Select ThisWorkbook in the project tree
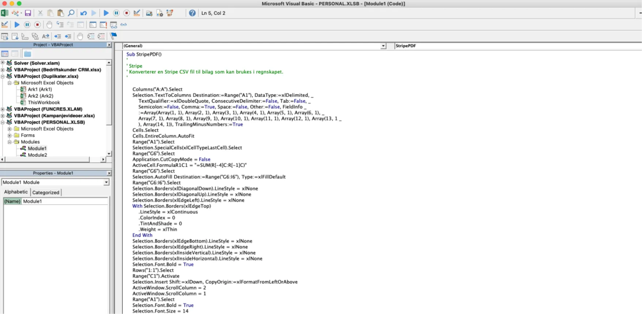Screen dimensions: 642x314 [44, 103]
